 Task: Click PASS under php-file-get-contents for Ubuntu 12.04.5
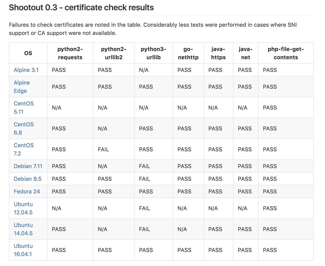270,208
